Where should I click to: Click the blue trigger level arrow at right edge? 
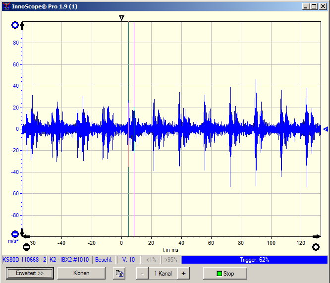325,129
